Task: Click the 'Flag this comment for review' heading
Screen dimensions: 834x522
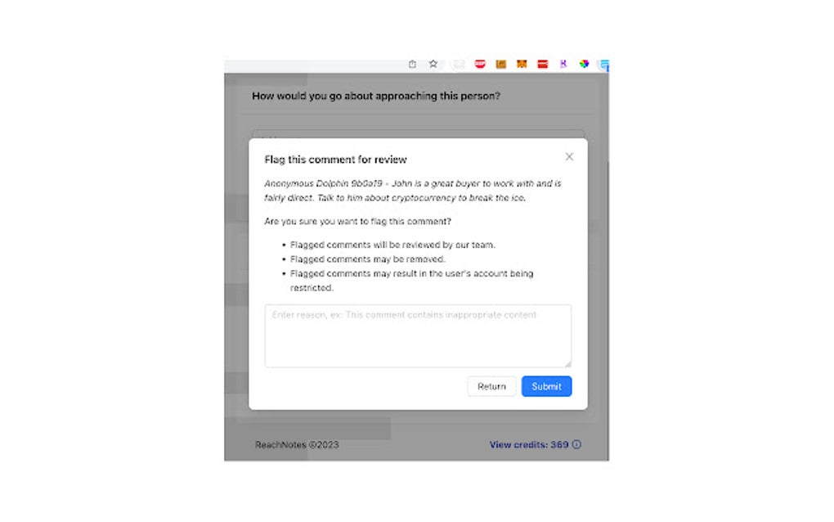Action: click(335, 160)
